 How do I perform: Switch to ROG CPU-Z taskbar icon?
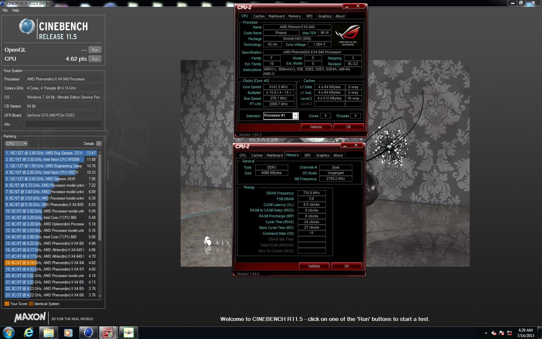pos(108,333)
